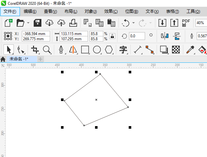Mirror the object vertically

(177, 36)
